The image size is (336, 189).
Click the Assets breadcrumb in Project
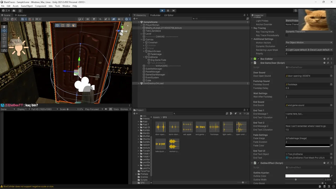pyautogui.click(x=156, y=117)
